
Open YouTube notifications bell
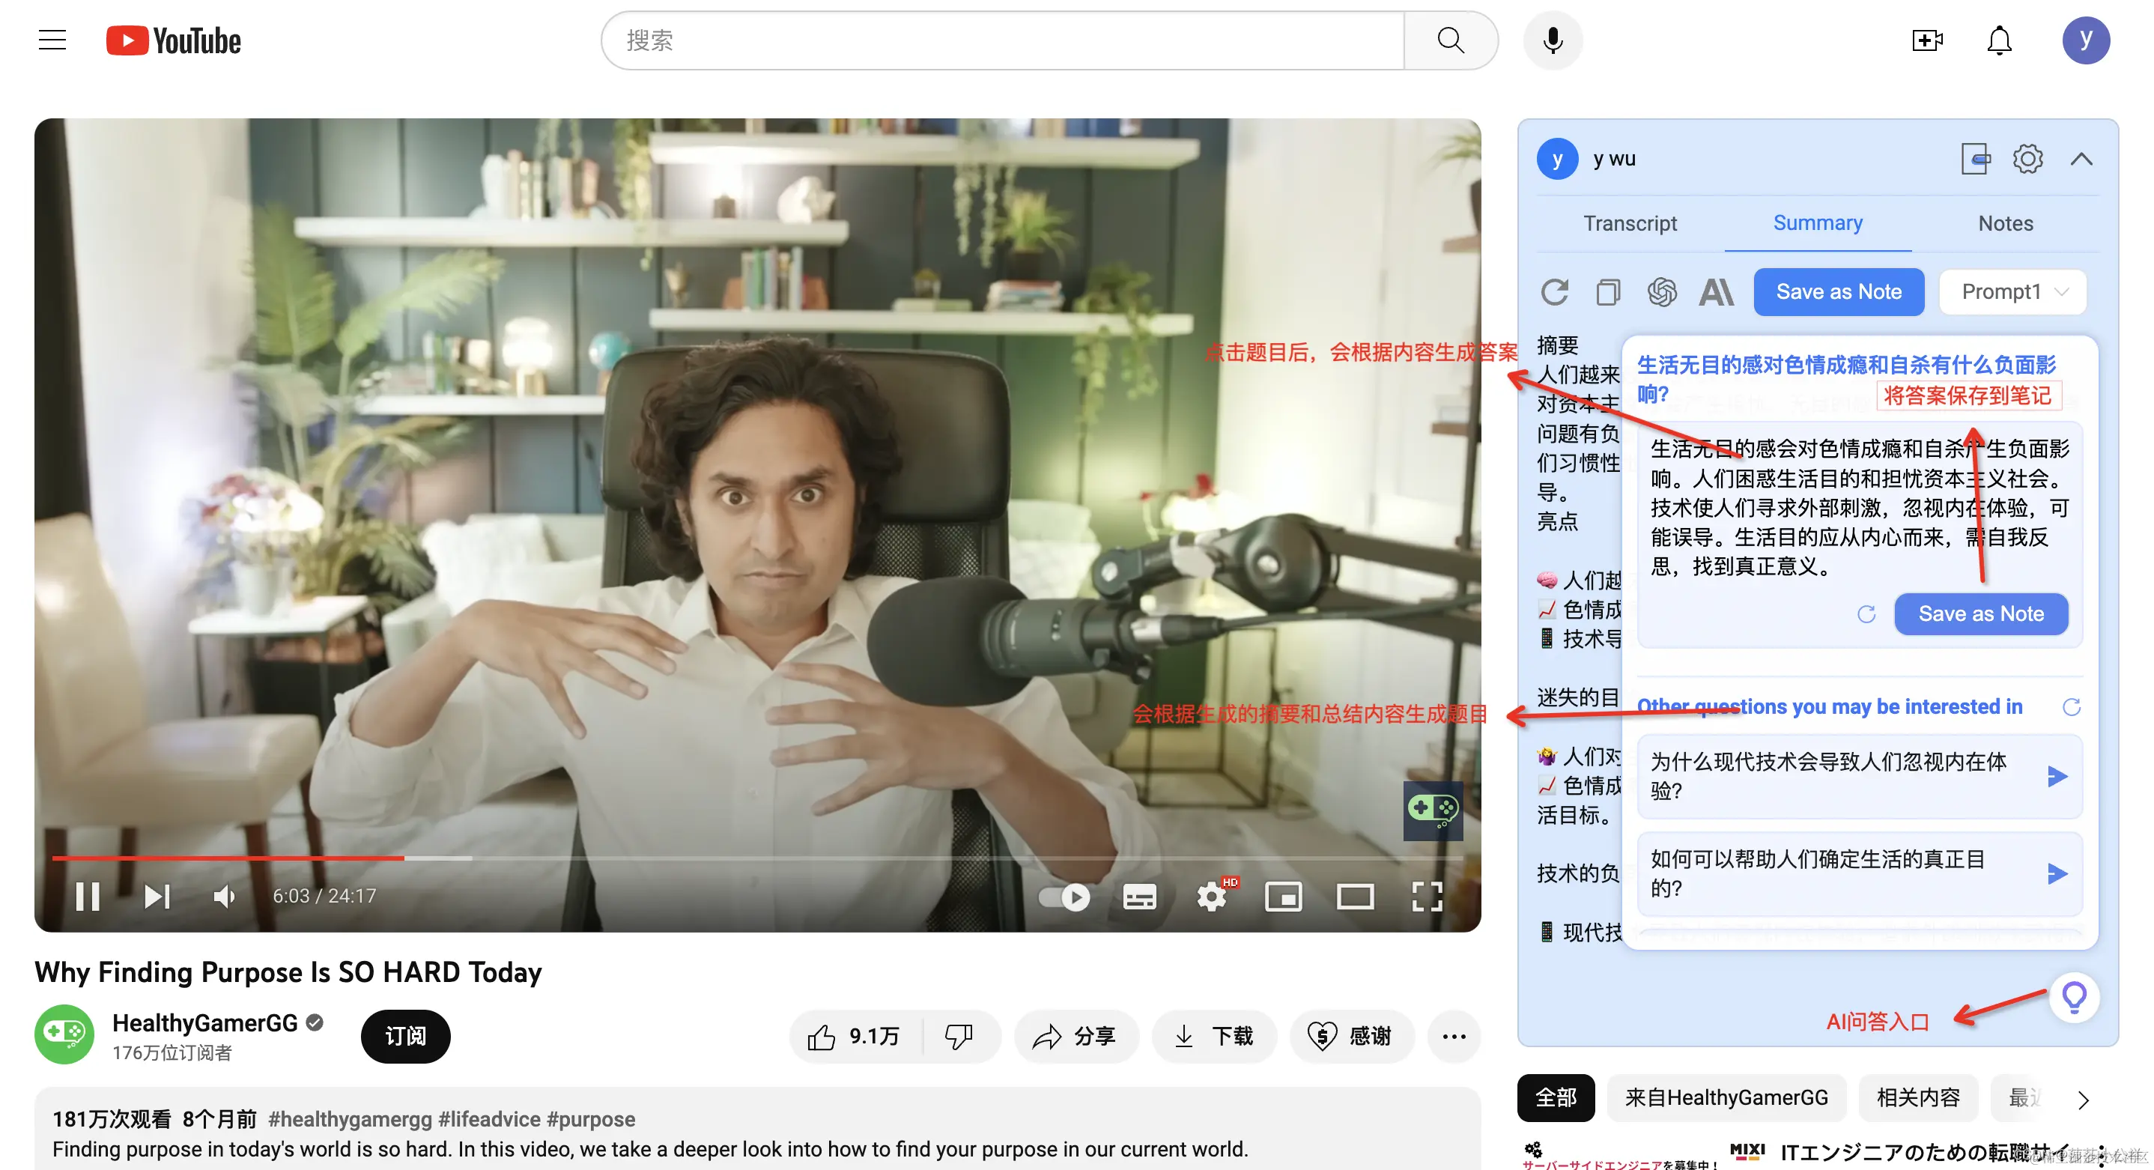pyautogui.click(x=1998, y=40)
